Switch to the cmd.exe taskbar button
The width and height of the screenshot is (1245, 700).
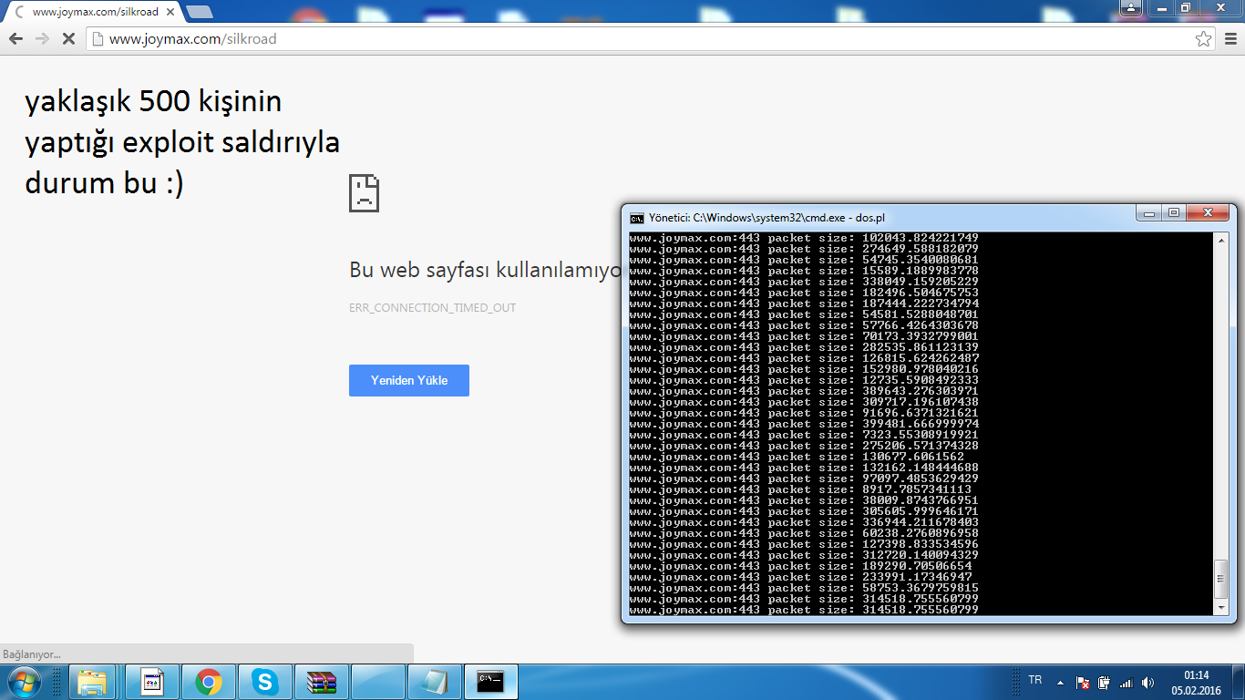[491, 682]
